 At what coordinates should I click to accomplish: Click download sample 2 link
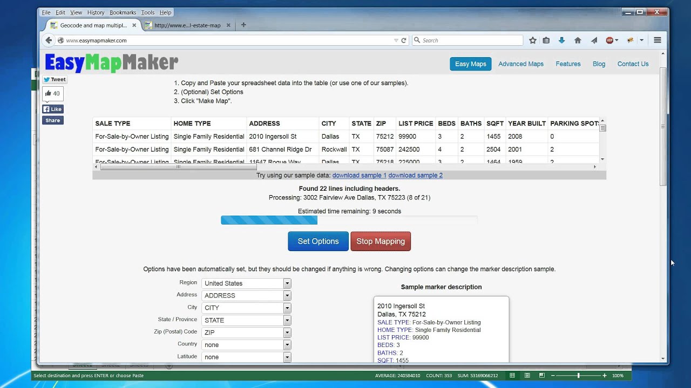pos(416,175)
